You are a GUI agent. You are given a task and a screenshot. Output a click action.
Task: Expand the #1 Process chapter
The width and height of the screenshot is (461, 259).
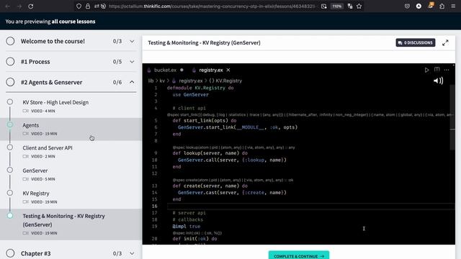pos(132,62)
